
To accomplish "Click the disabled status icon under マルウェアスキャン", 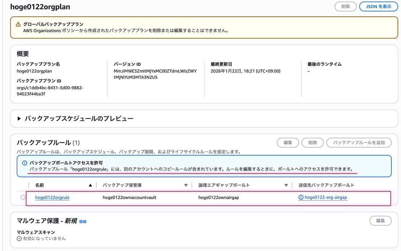I will point(19,238).
